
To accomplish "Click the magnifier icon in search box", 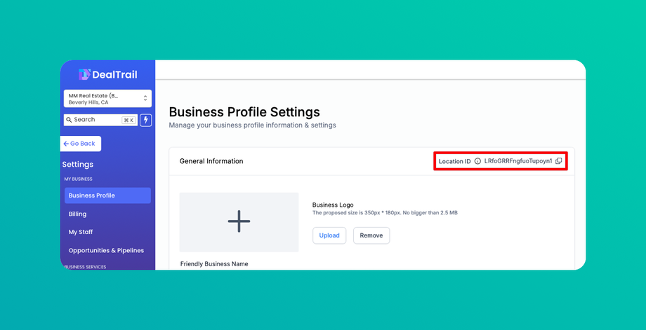I will coord(69,120).
